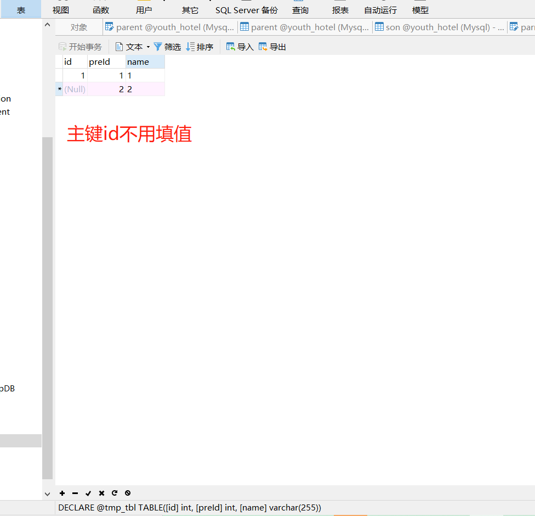Image resolution: width=535 pixels, height=516 pixels.
Task: Open the 导出 (export) wizard
Action: tap(272, 47)
